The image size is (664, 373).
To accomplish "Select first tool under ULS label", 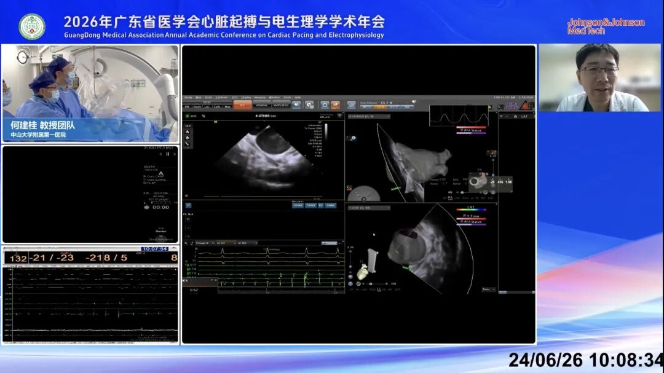I will point(187,132).
